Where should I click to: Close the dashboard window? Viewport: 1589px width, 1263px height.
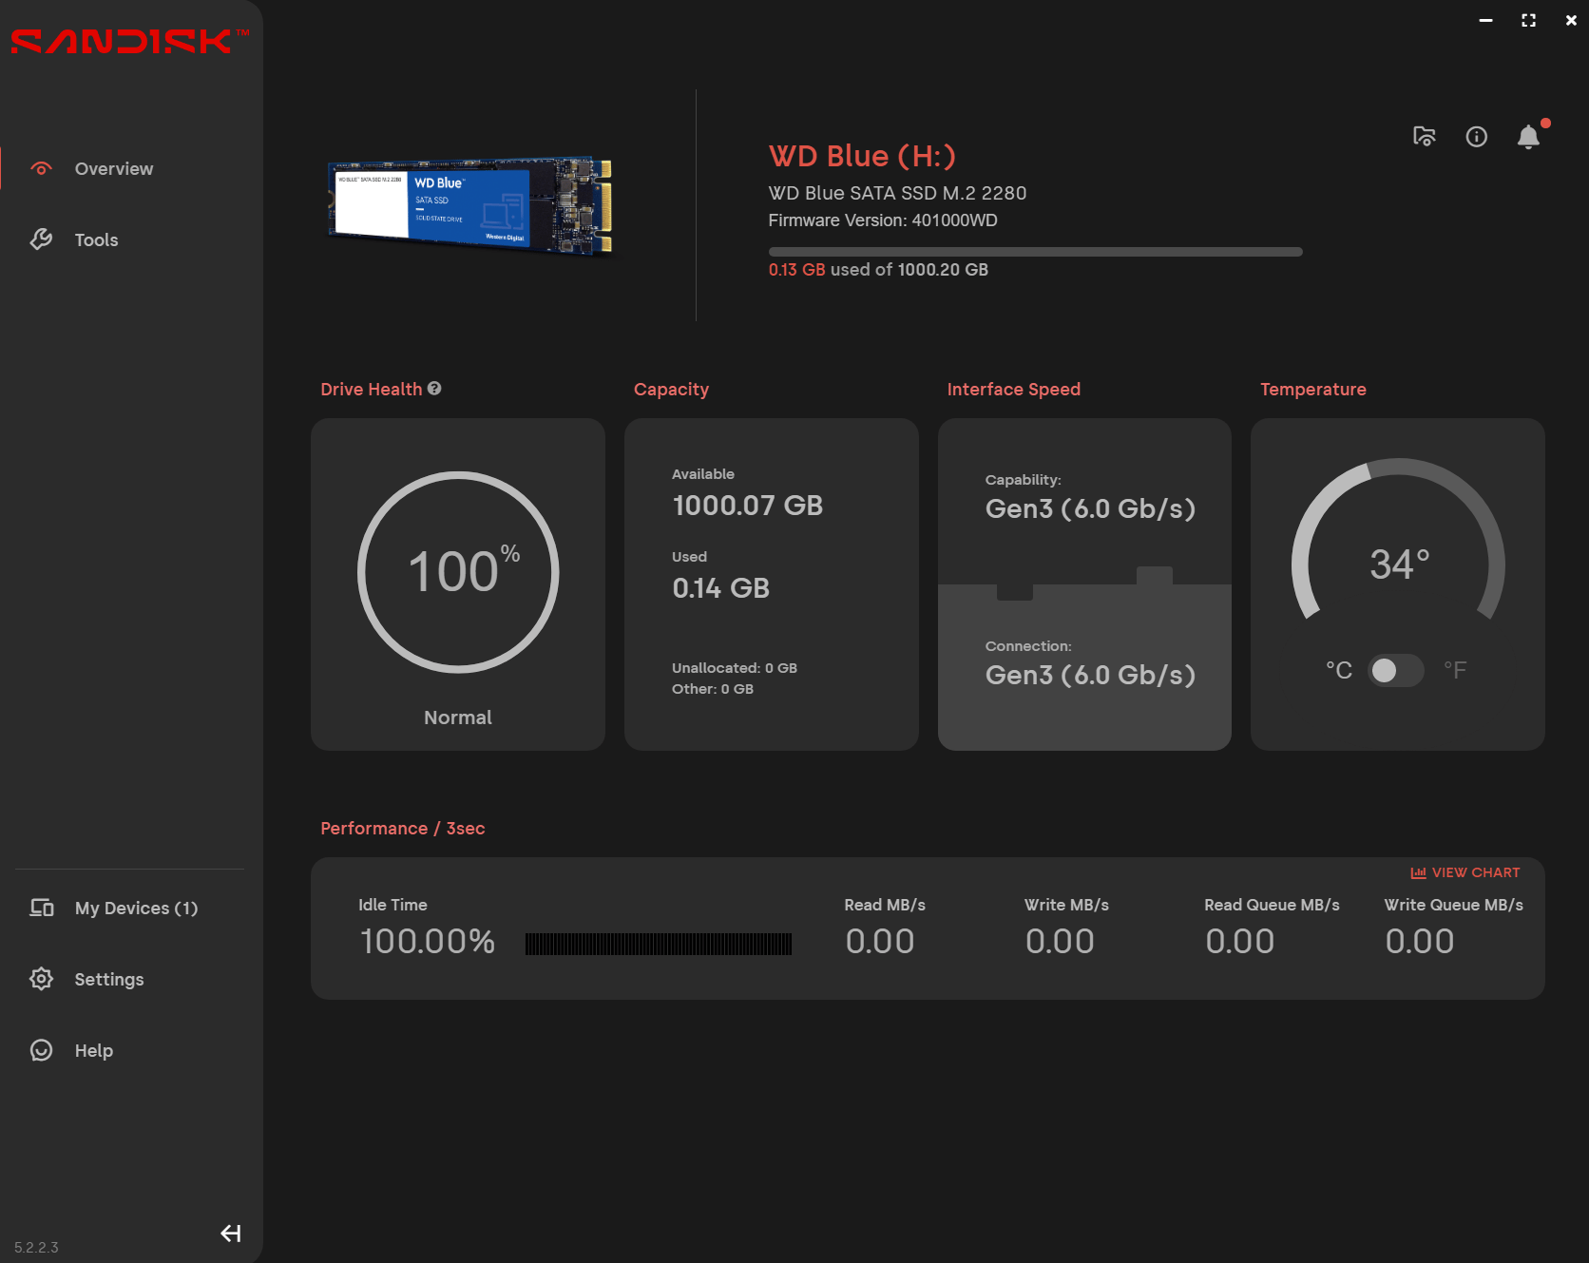point(1571,20)
